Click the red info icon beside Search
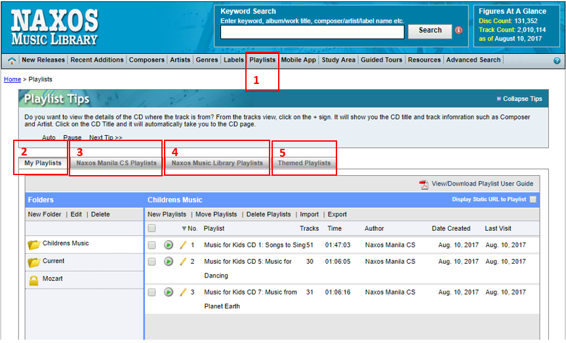566x343 pixels. point(458,30)
